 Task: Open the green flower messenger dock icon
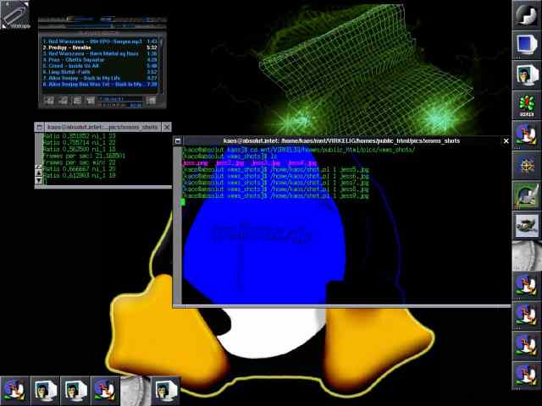tap(527, 105)
